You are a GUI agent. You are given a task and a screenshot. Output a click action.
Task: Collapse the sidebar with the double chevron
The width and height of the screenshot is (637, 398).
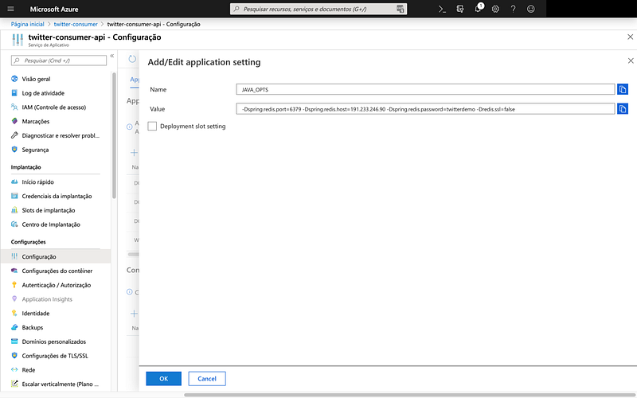[112, 56]
